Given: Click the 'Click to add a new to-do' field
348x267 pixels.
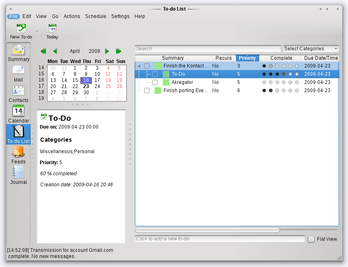Looking at the screenshot, I should (x=220, y=239).
